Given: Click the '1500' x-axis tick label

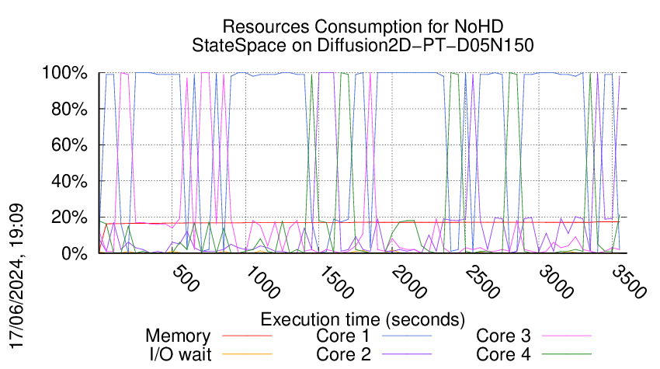Looking at the screenshot, I should click(335, 282).
